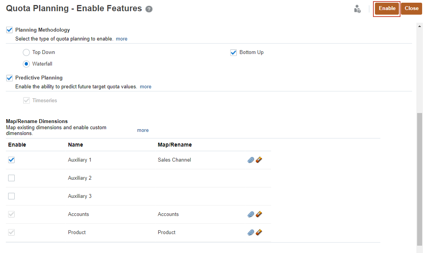The width and height of the screenshot is (426, 253).
Task: Uncheck the Predictive Planning option
Action: click(9, 78)
